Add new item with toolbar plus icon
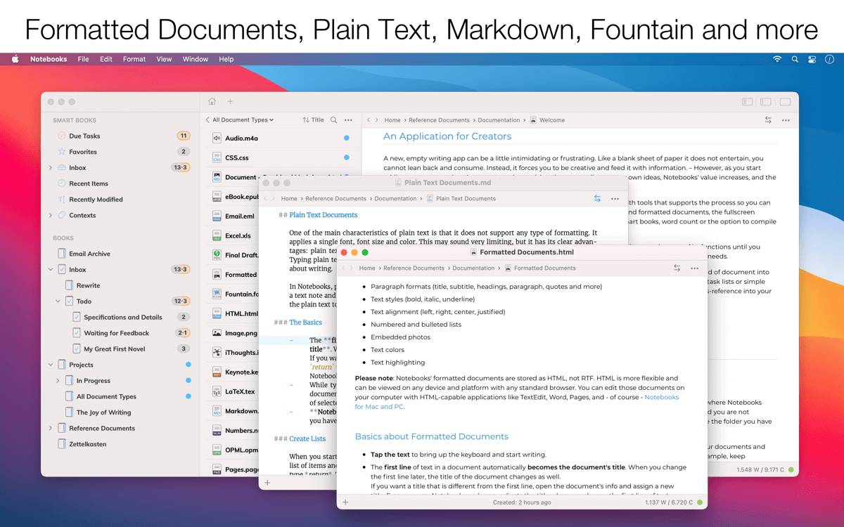Screen dimensions: 844x527 (x=230, y=102)
